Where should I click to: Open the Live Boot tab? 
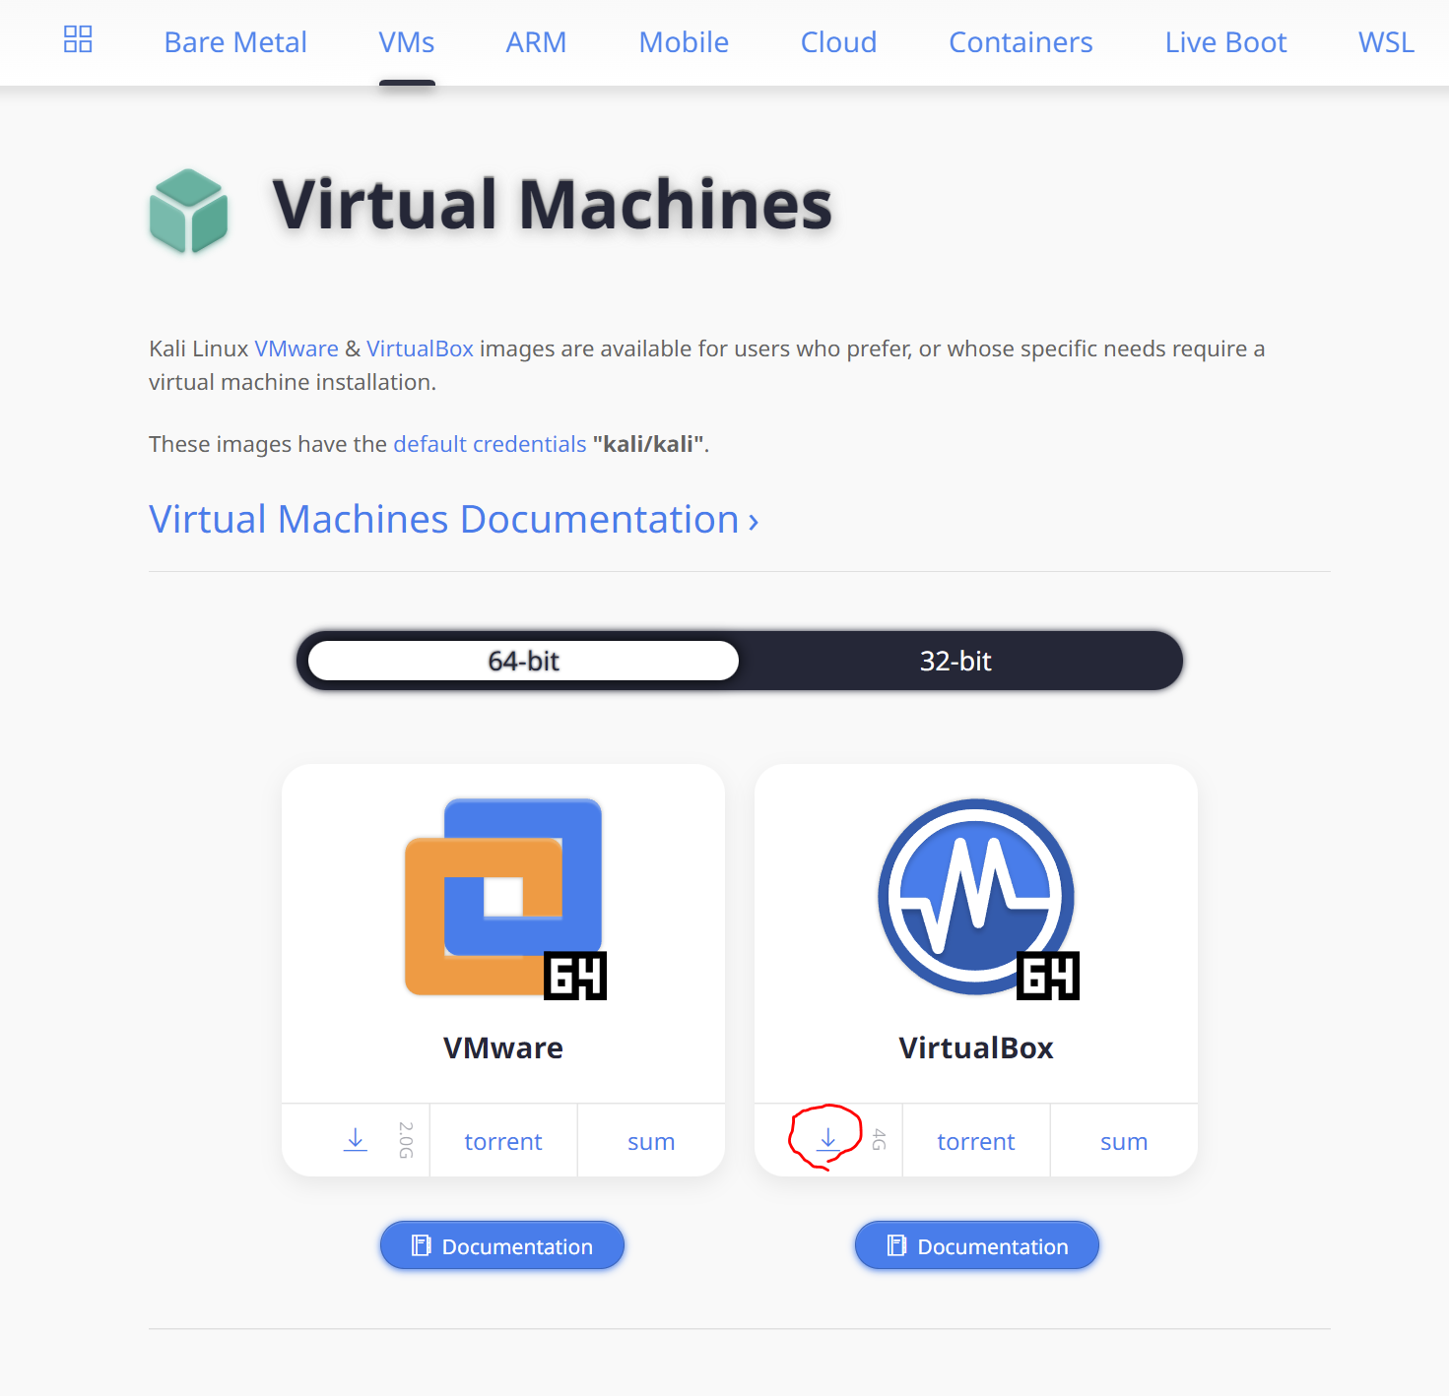click(1225, 42)
